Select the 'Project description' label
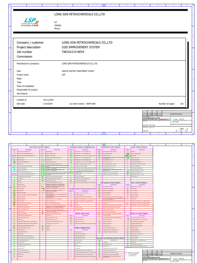This screenshot has height=263, width=197. tap(29, 47)
